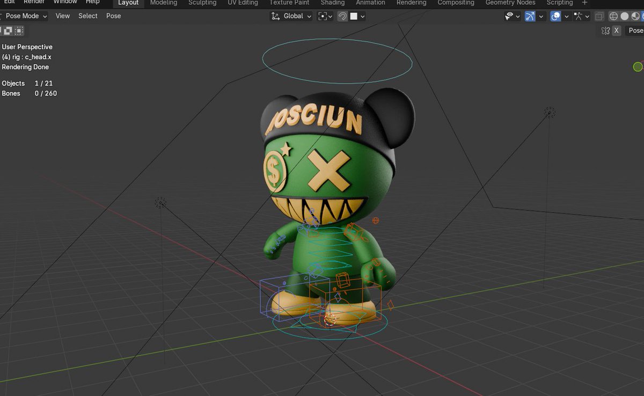Expand the bone overlay dropdown arrow
644x396 pixels.
click(587, 16)
